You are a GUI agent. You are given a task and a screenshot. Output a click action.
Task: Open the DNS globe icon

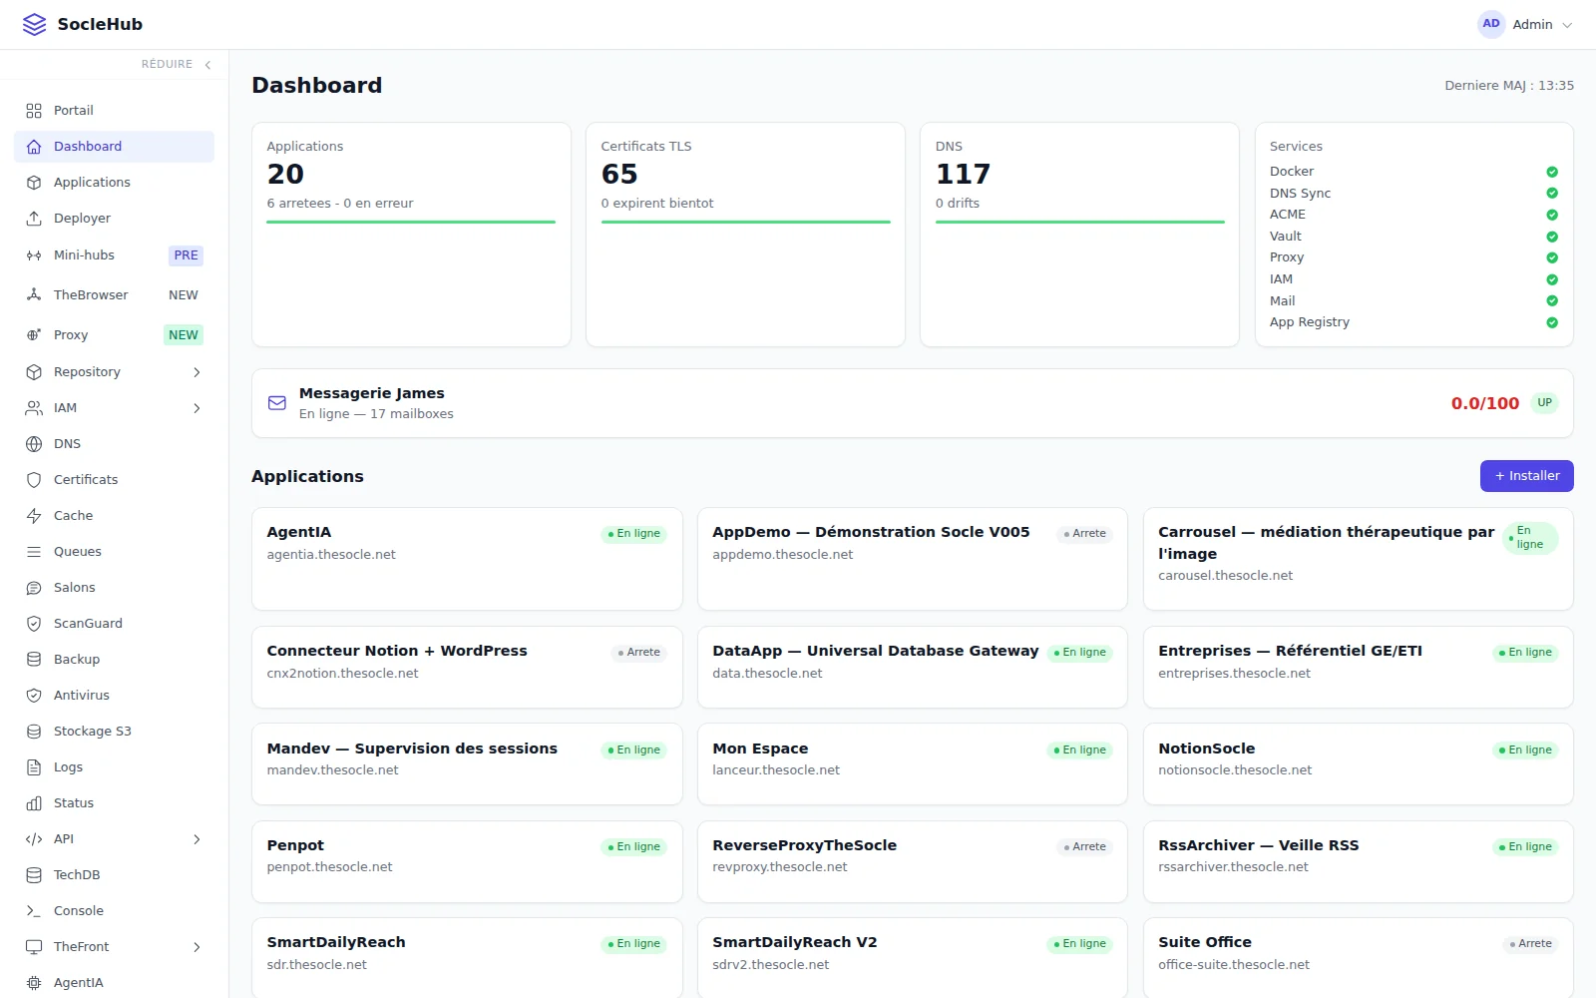34,444
